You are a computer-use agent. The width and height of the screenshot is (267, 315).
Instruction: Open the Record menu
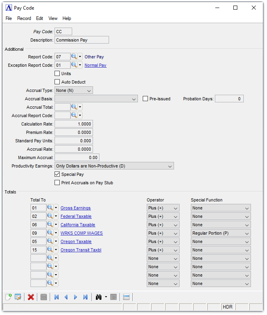click(x=24, y=18)
